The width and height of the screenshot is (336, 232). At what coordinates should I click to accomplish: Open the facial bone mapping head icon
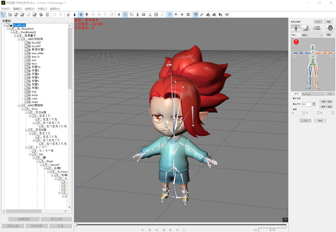pos(330,28)
